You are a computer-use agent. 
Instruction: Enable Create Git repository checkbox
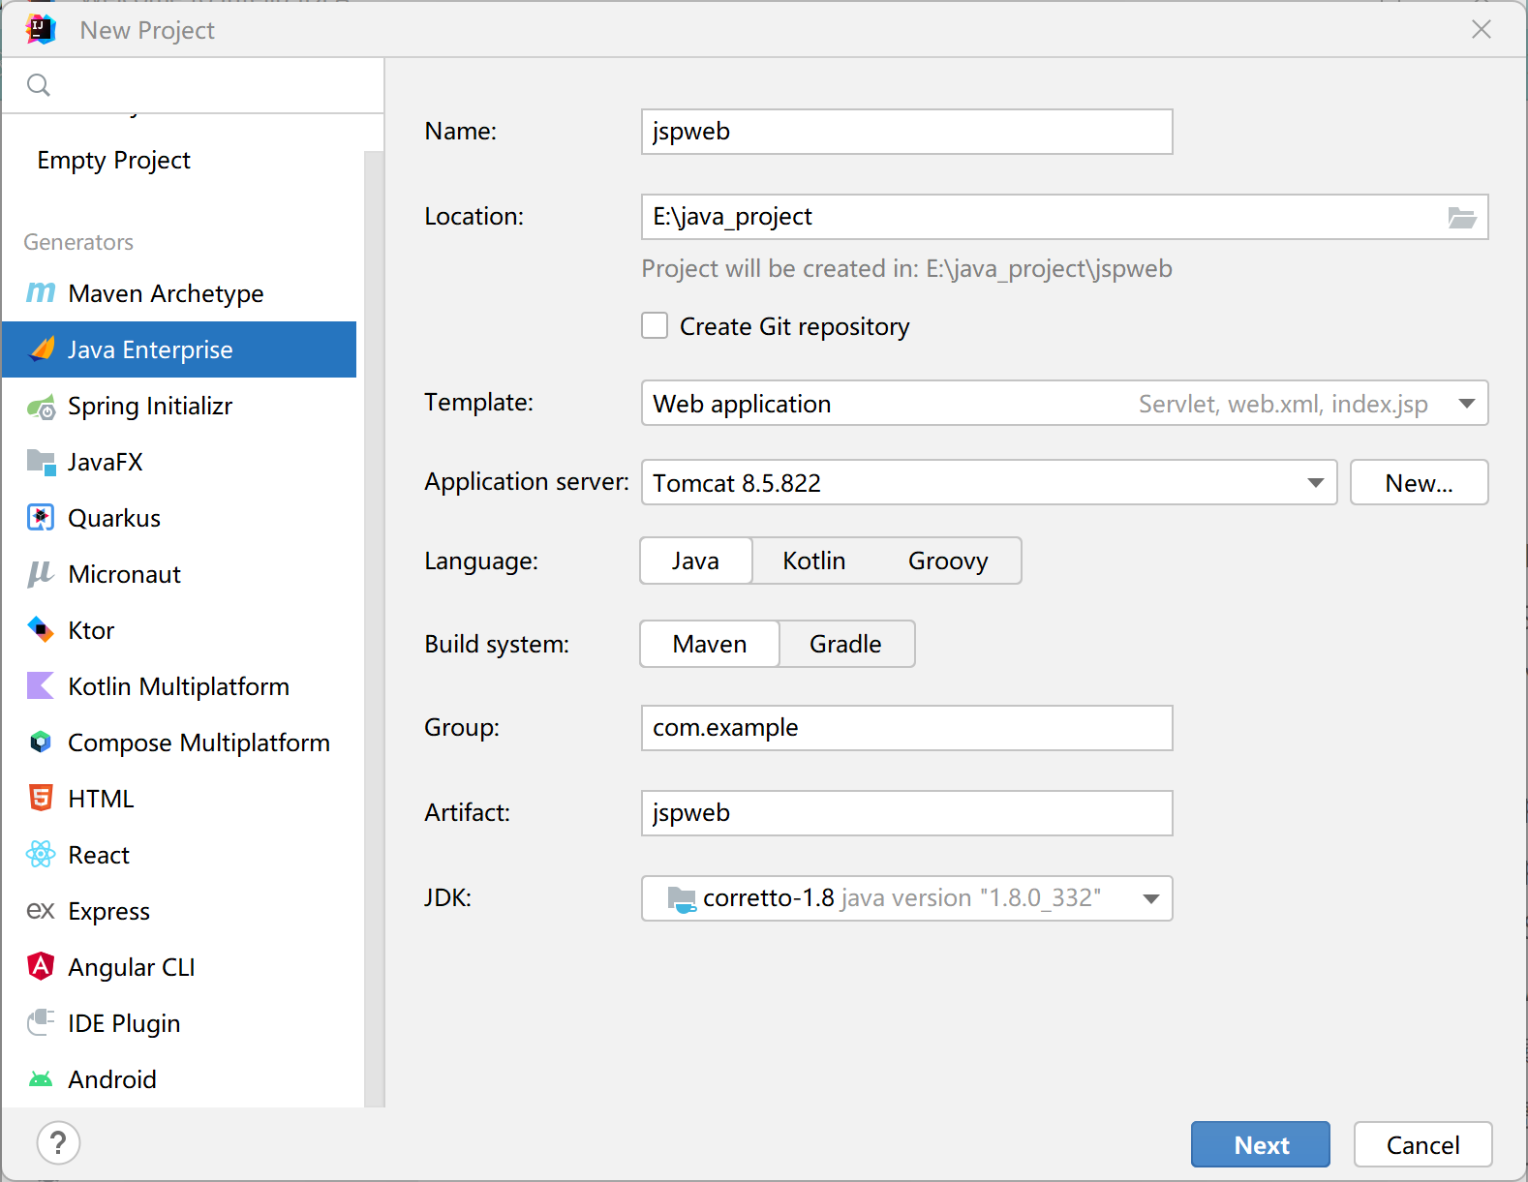click(x=655, y=325)
